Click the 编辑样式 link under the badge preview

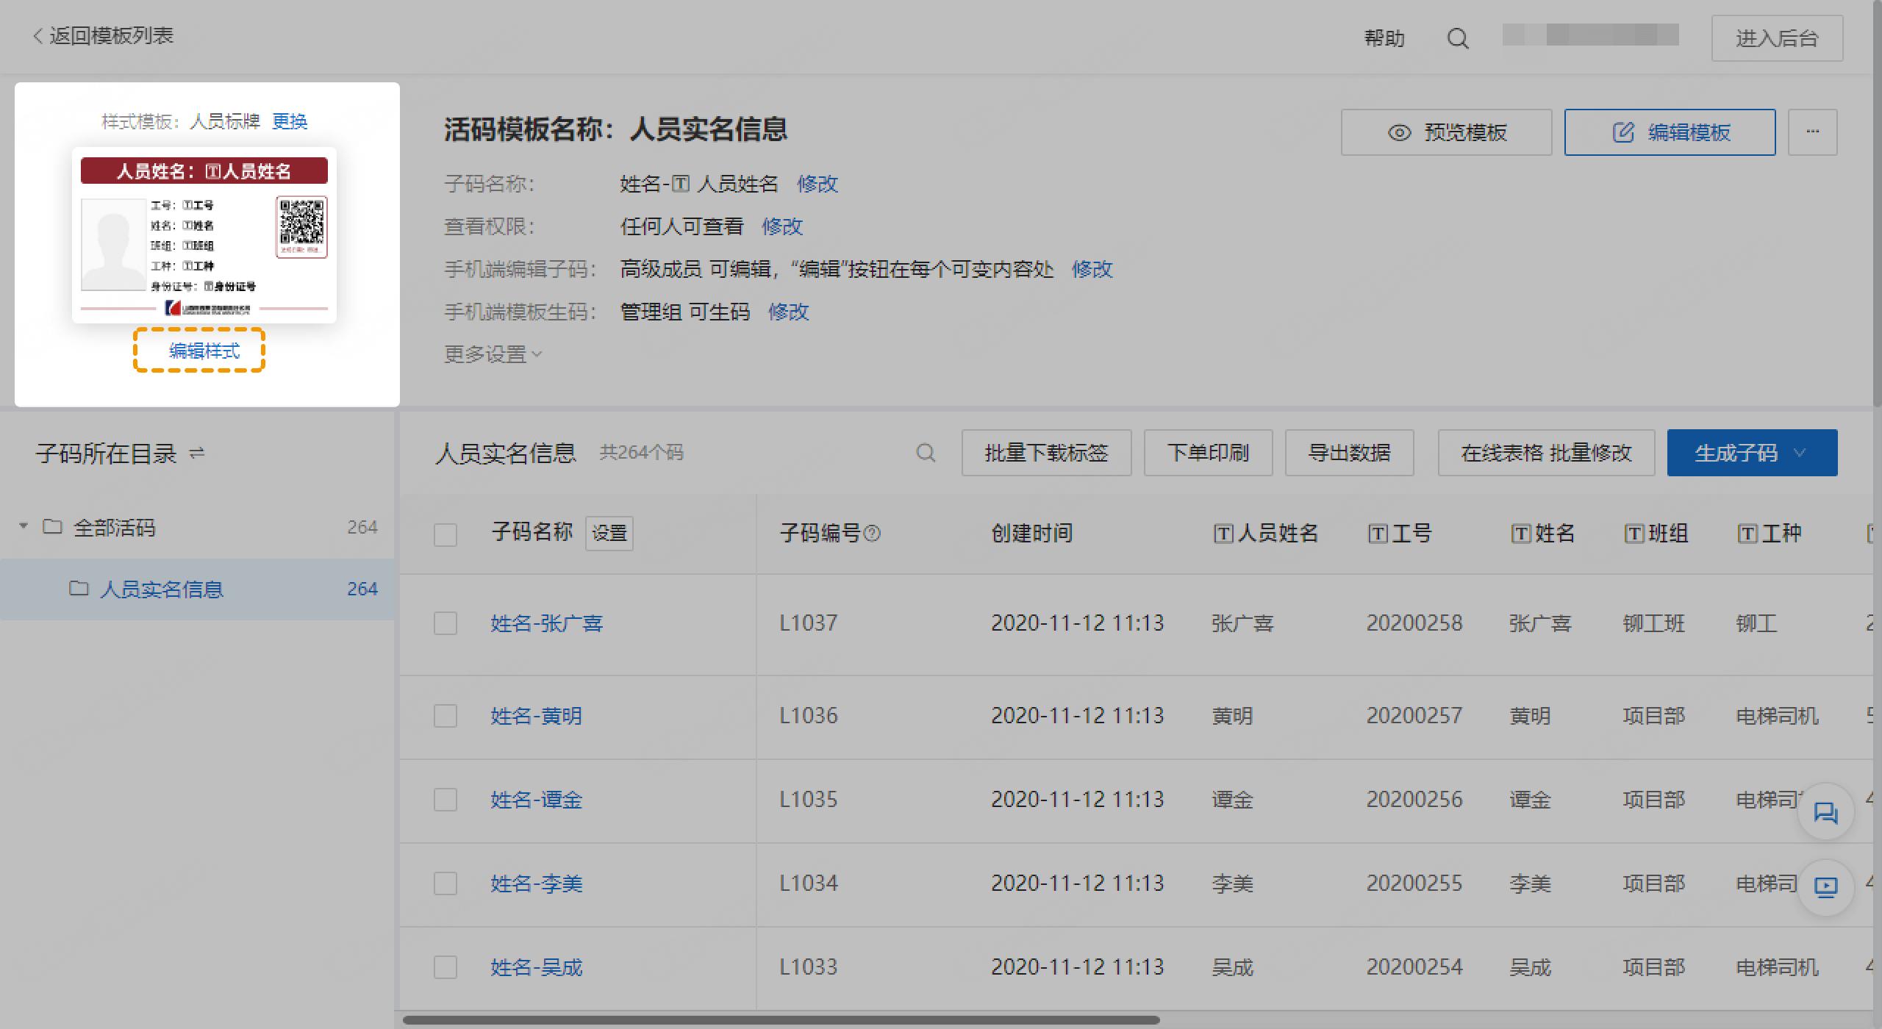pyautogui.click(x=199, y=351)
